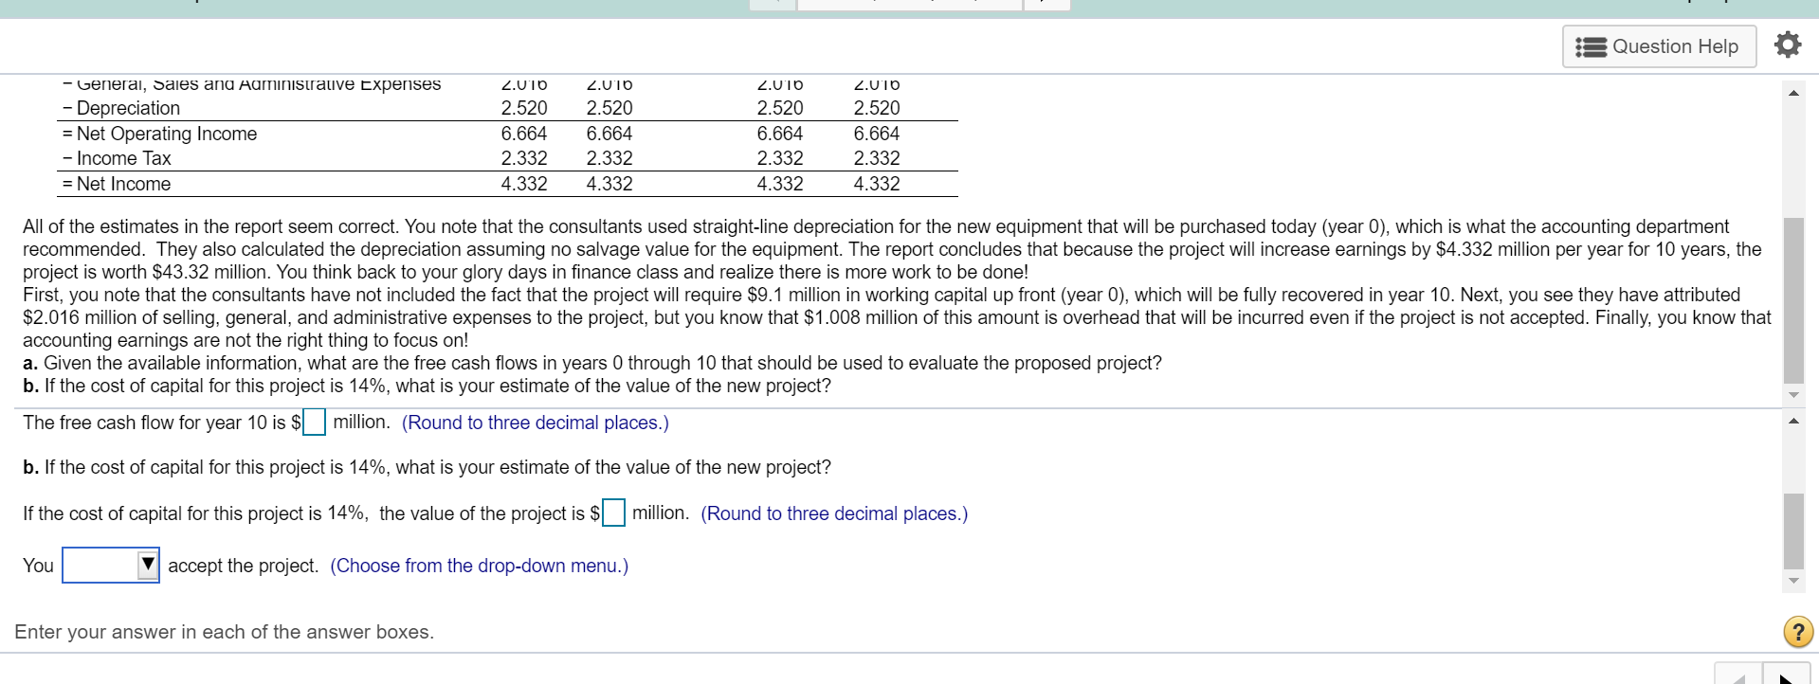Click the upper pane scrollbar thumb

(x=1793, y=300)
